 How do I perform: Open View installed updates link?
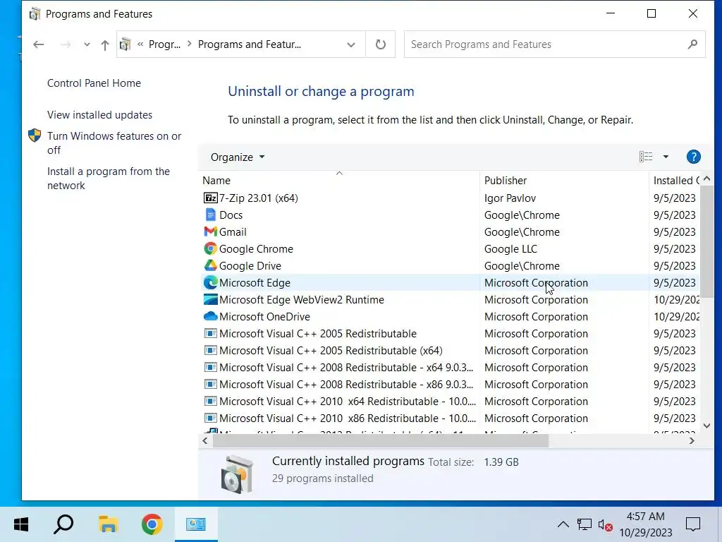click(x=99, y=115)
